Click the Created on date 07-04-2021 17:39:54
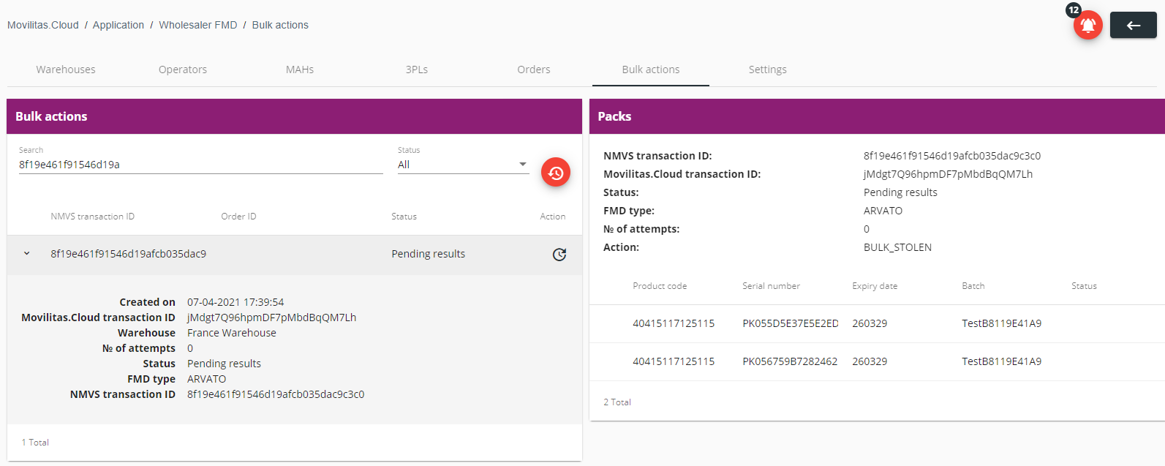 (x=235, y=302)
